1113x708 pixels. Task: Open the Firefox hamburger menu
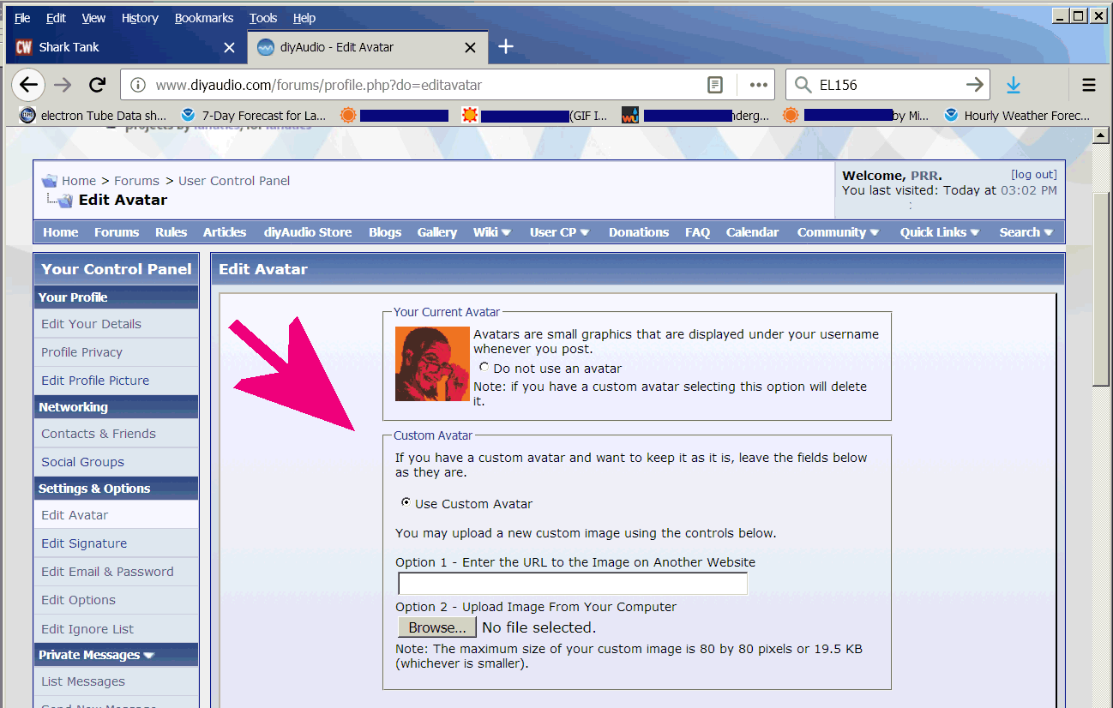click(x=1089, y=85)
